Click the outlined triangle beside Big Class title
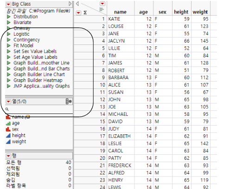 point(70,4)
